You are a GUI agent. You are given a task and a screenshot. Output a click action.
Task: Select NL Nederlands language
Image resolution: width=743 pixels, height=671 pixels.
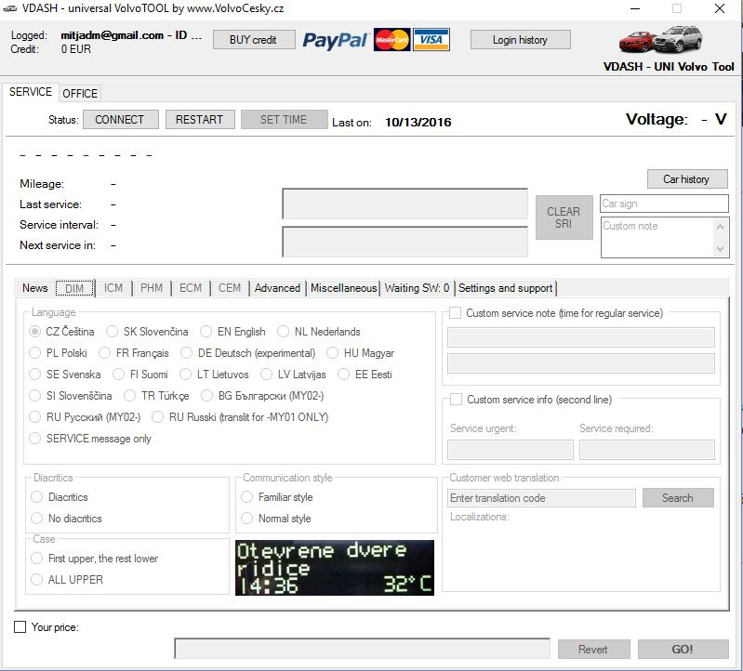(319, 332)
